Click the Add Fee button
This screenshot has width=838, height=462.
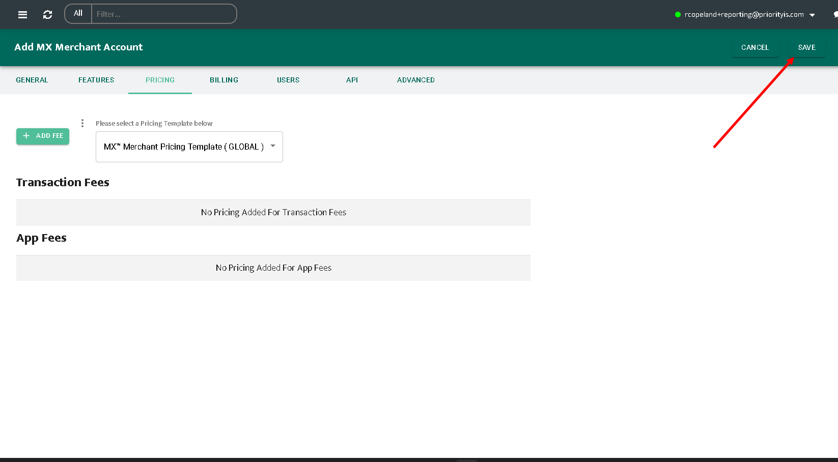point(43,136)
